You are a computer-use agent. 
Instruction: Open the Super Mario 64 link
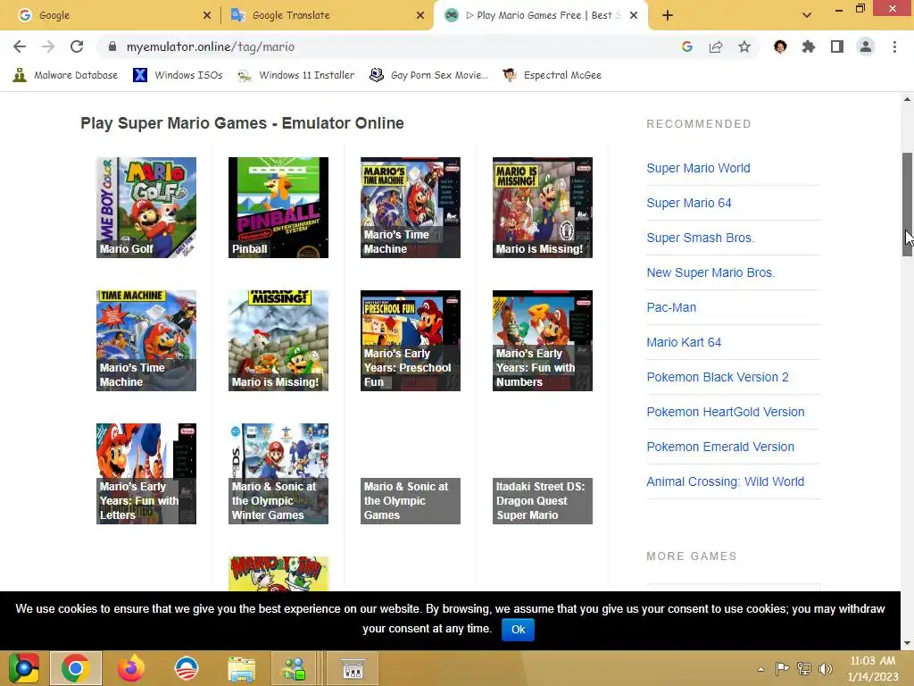coord(688,203)
